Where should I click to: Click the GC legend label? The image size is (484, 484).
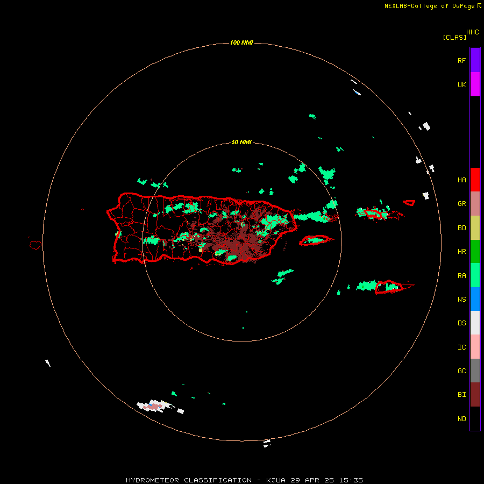coord(461,371)
